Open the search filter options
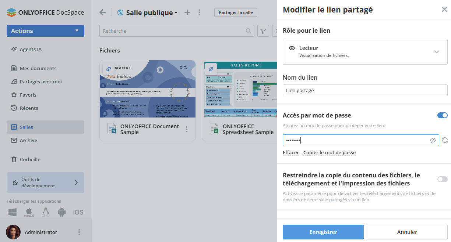 tap(263, 31)
